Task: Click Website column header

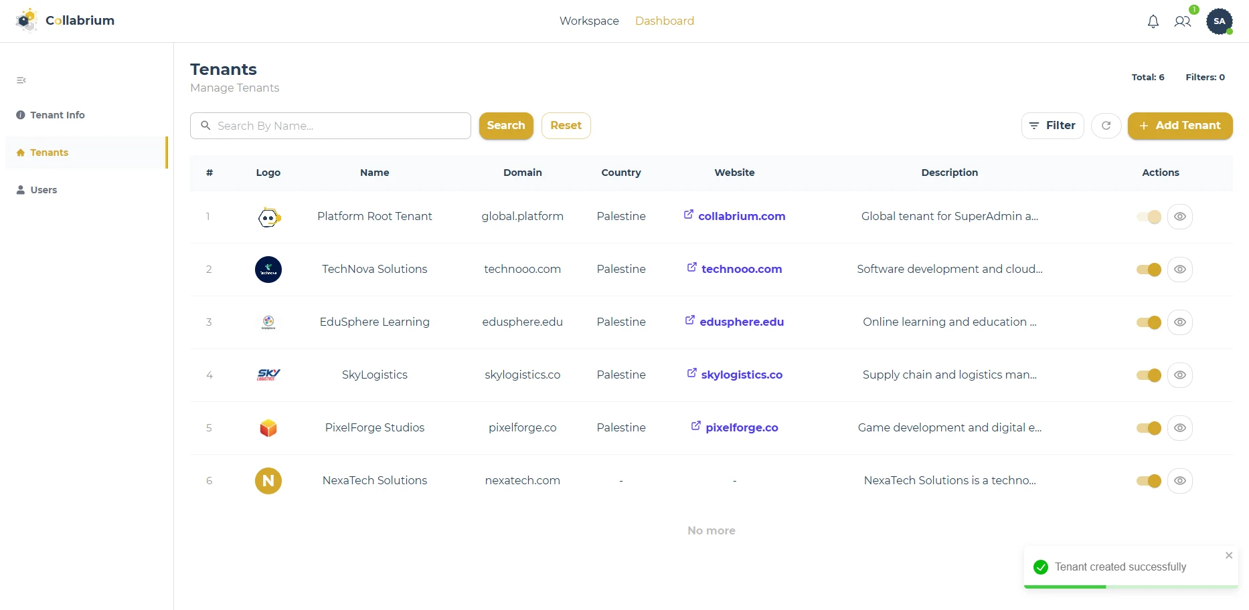Action: (734, 173)
